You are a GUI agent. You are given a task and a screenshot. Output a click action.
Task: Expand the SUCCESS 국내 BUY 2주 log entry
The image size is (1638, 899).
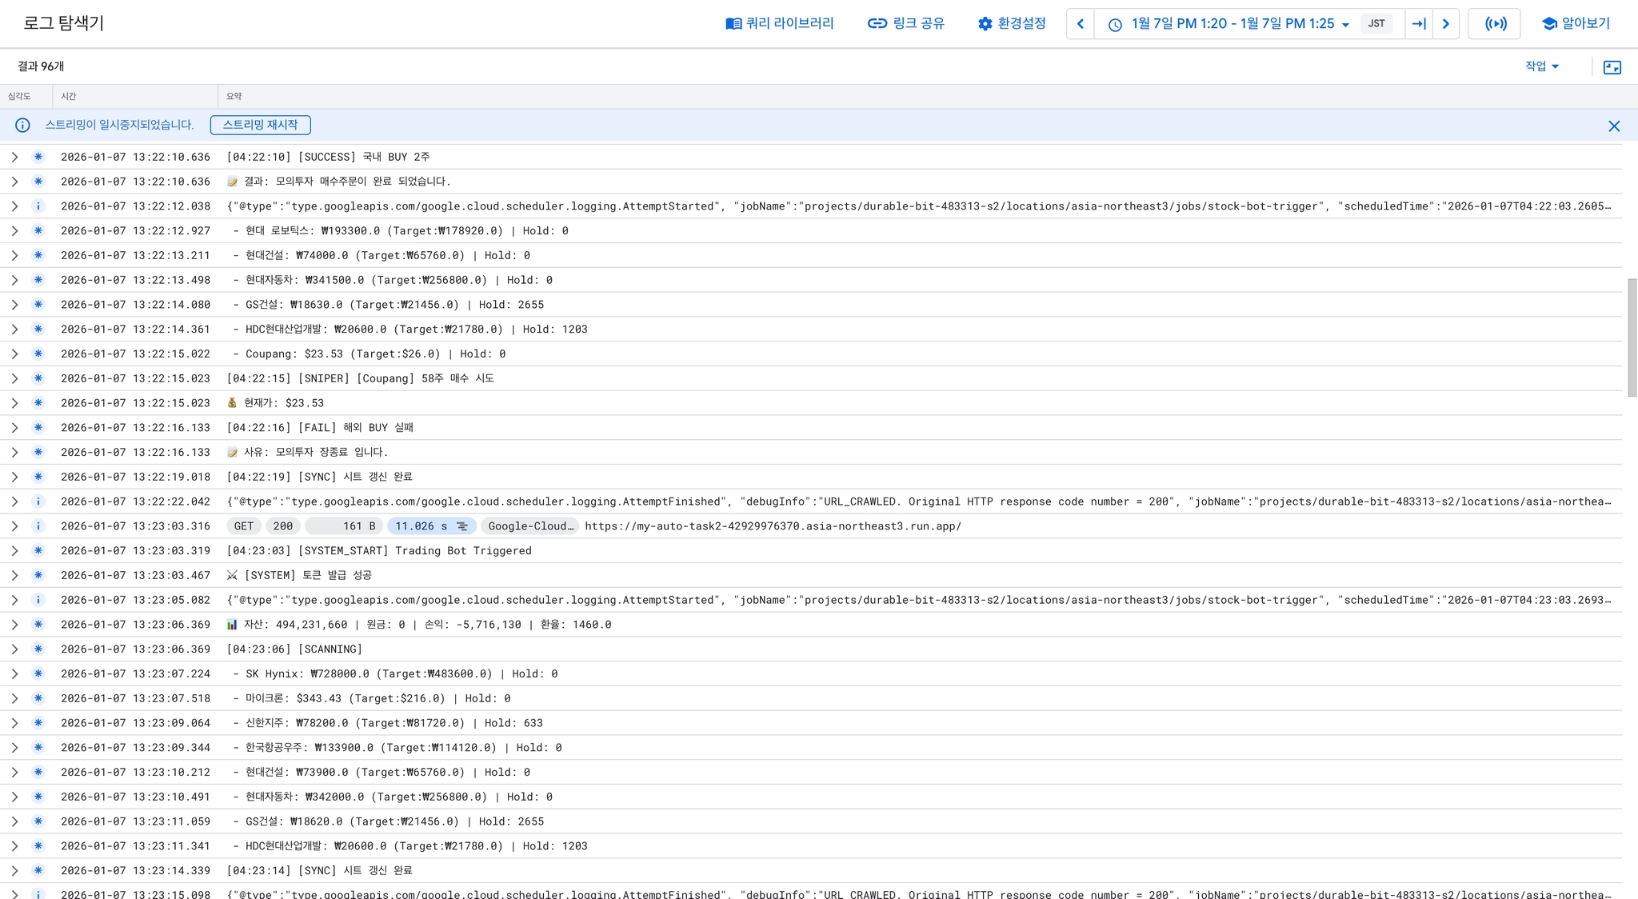coord(14,157)
